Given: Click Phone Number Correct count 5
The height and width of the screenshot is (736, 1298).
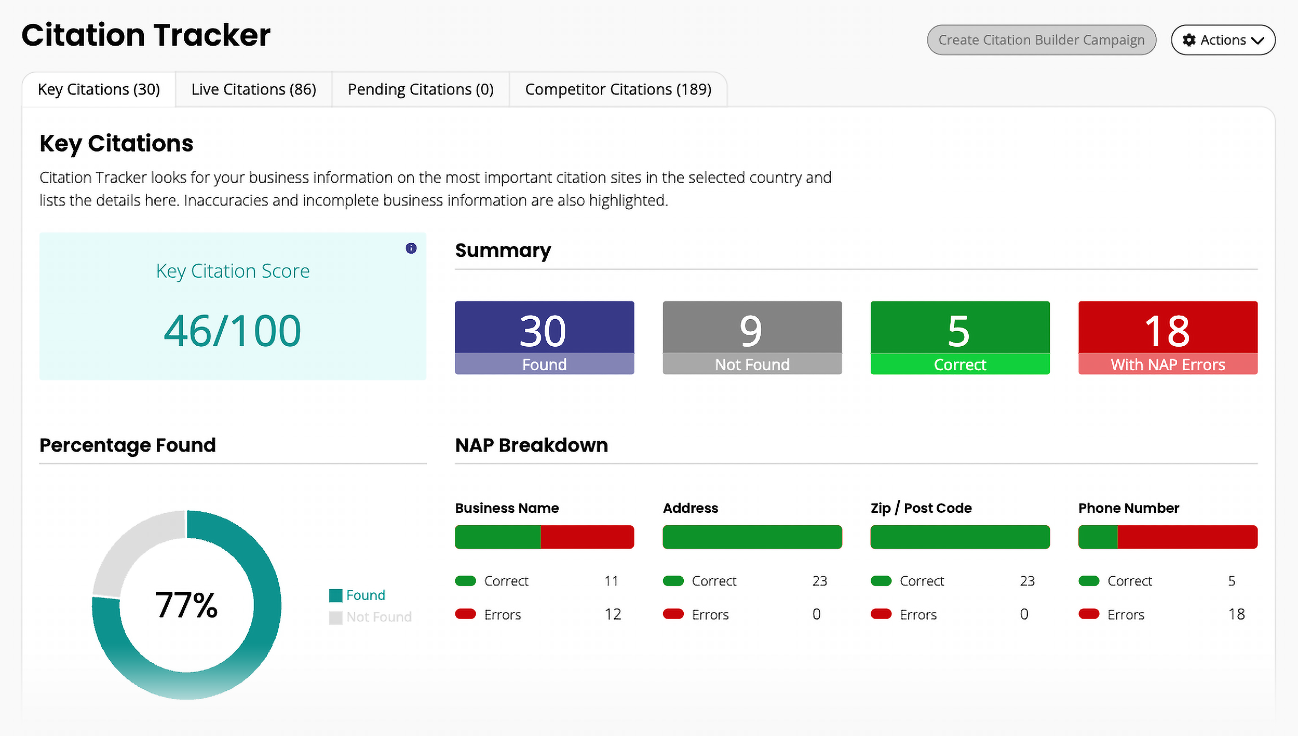Looking at the screenshot, I should point(1232,581).
